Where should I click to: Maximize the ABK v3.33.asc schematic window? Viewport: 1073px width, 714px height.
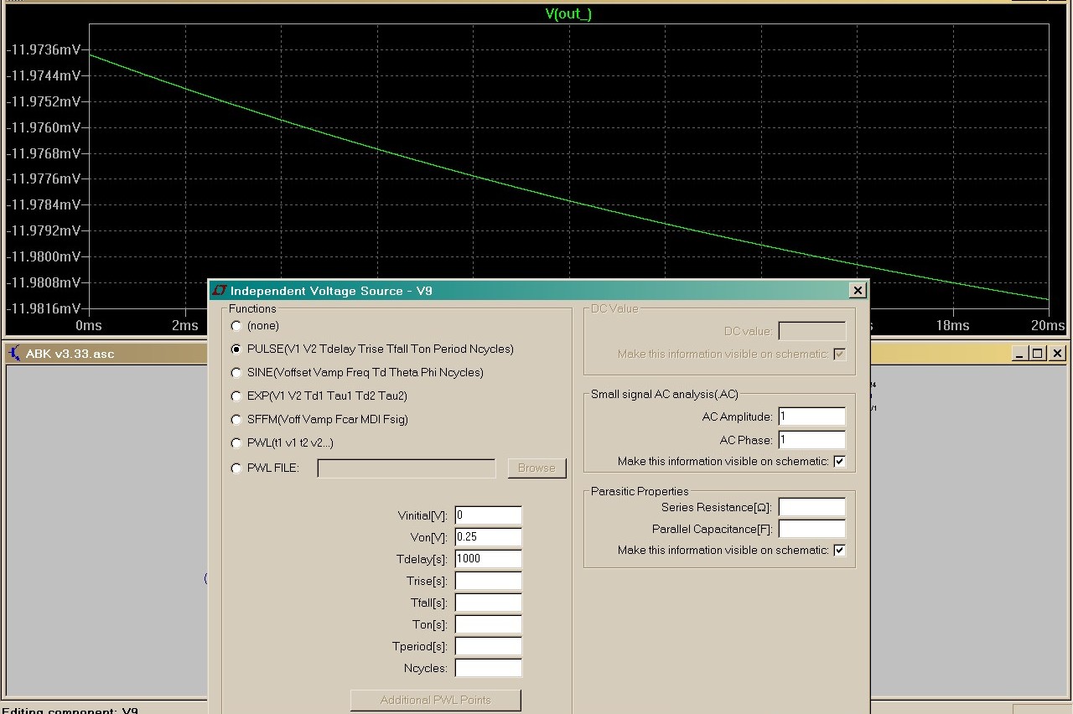(x=1037, y=354)
